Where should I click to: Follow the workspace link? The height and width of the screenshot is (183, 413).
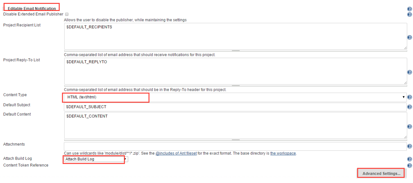[x=283, y=153]
